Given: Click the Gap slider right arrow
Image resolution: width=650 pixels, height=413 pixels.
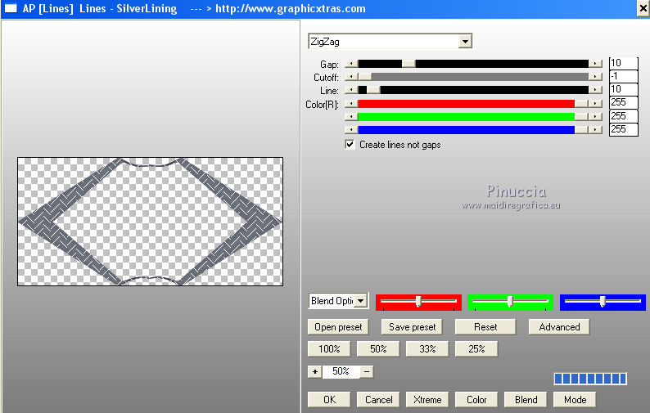Looking at the screenshot, I should [595, 64].
